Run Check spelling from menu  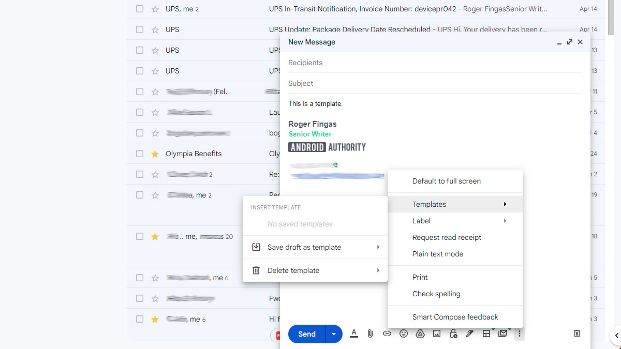point(455,294)
